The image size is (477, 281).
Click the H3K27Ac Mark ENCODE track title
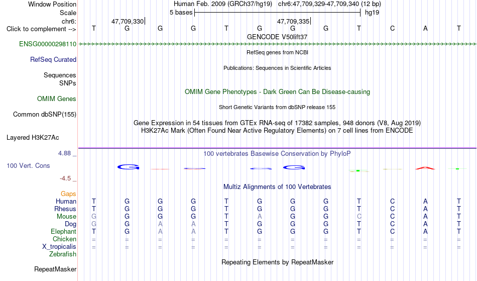tap(277, 131)
